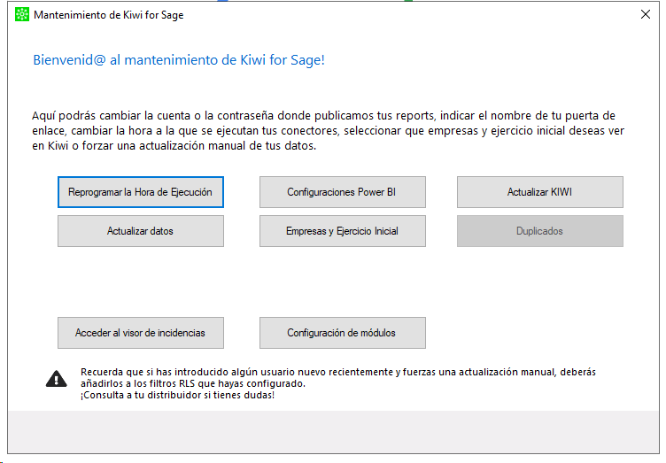Click the green Kiwi app icon in title bar

22,14
